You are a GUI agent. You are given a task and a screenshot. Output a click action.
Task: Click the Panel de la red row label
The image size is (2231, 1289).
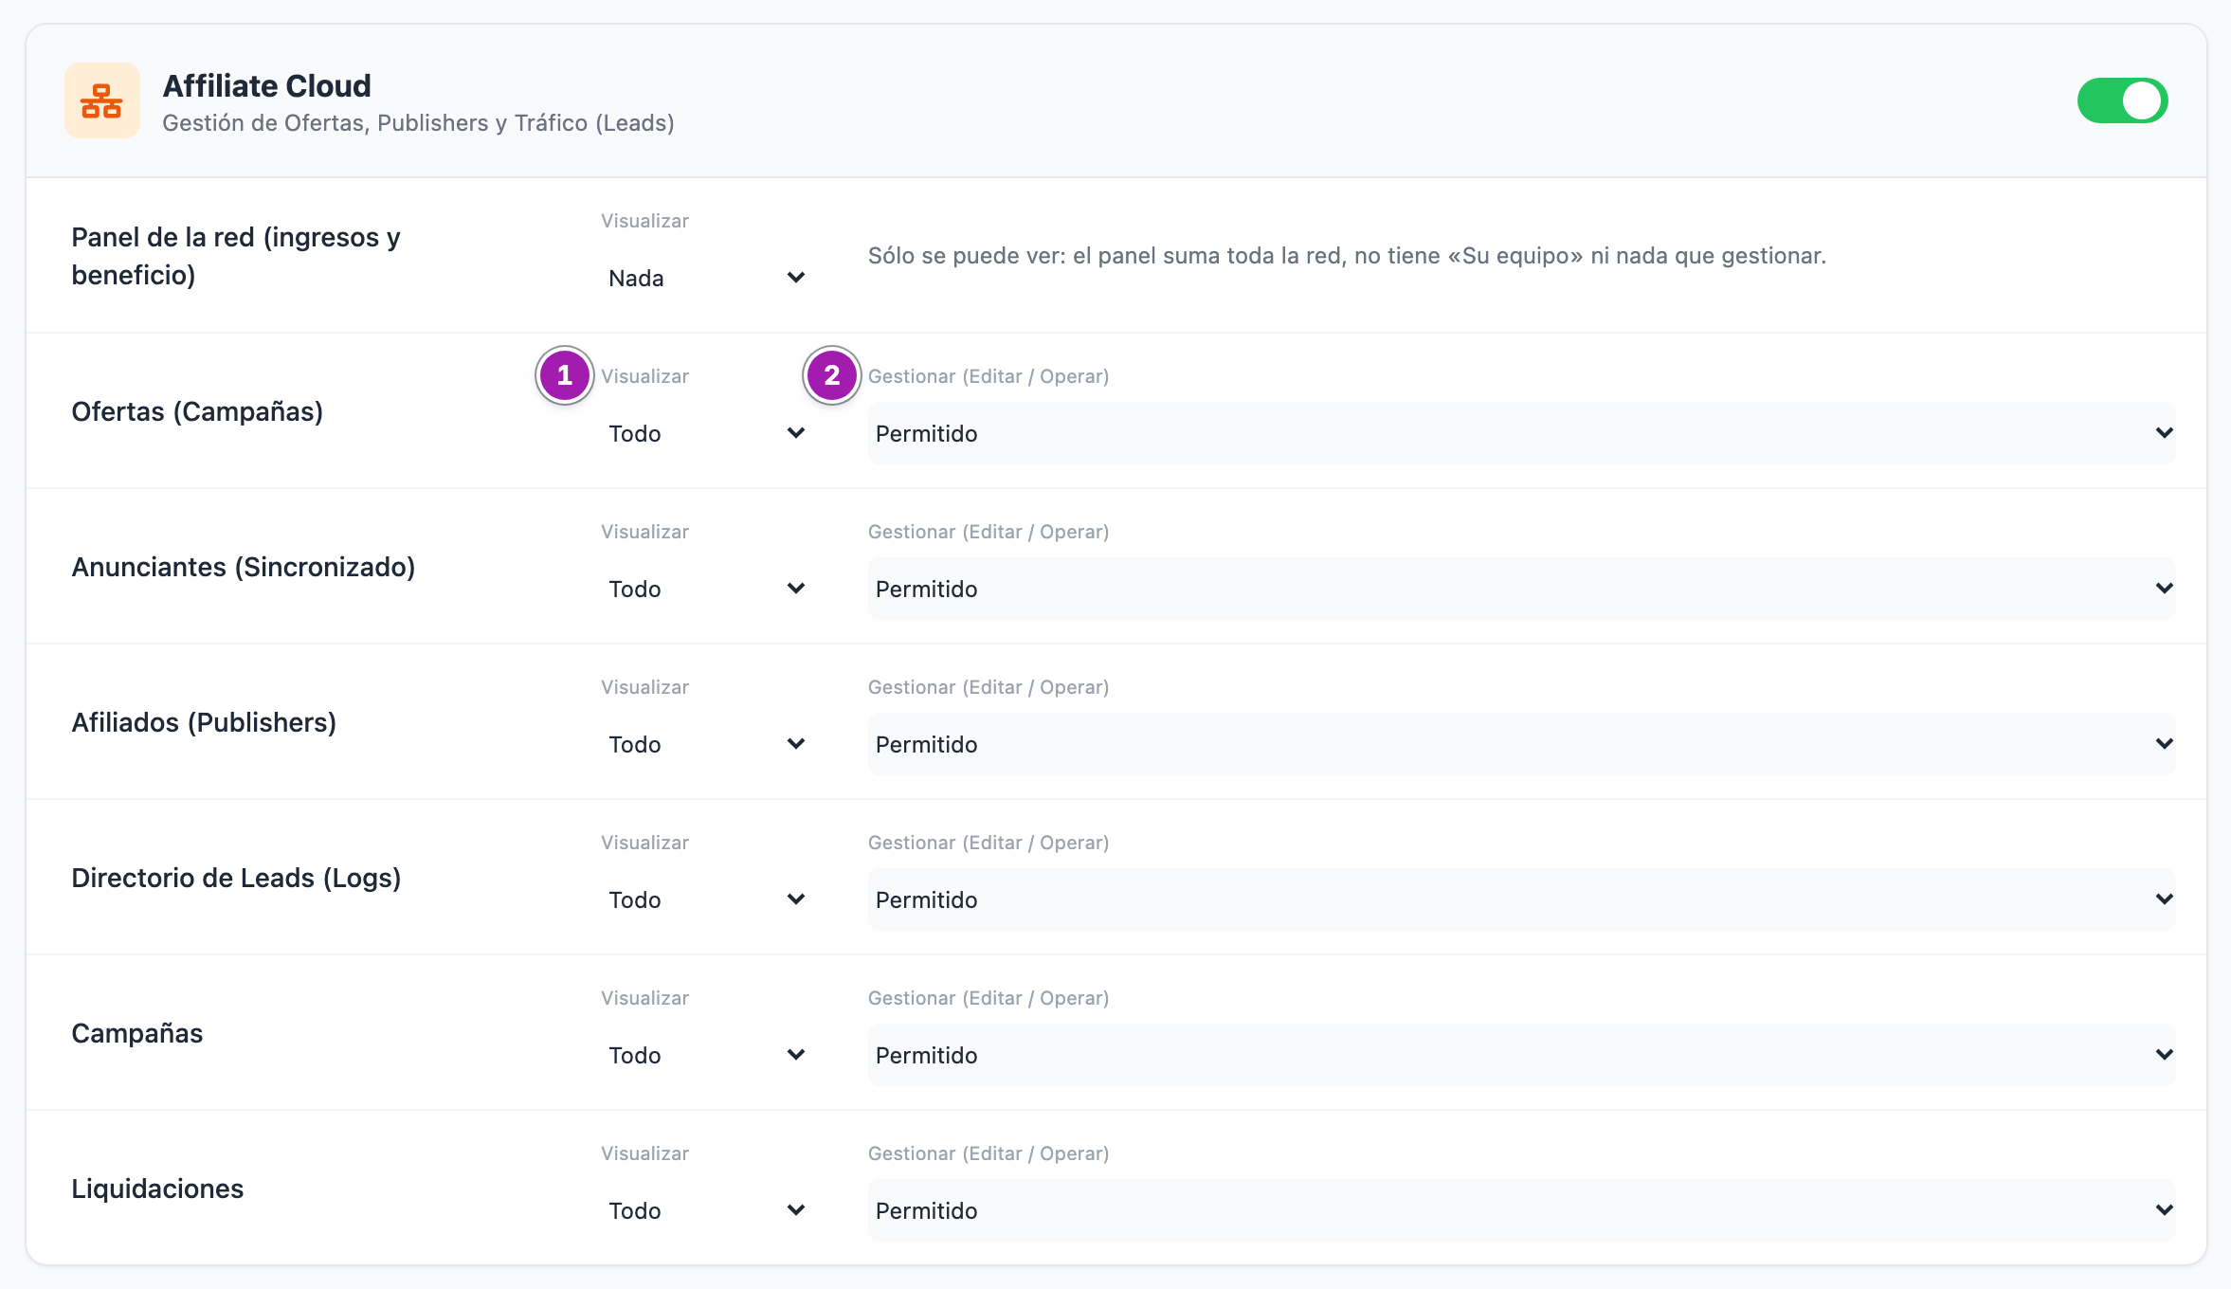pyautogui.click(x=236, y=256)
